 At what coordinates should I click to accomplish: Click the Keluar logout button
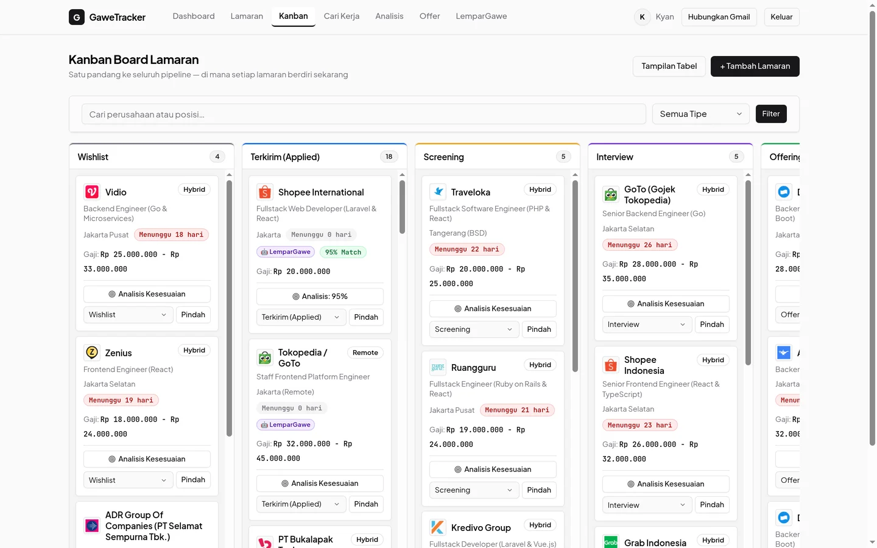pyautogui.click(x=781, y=17)
